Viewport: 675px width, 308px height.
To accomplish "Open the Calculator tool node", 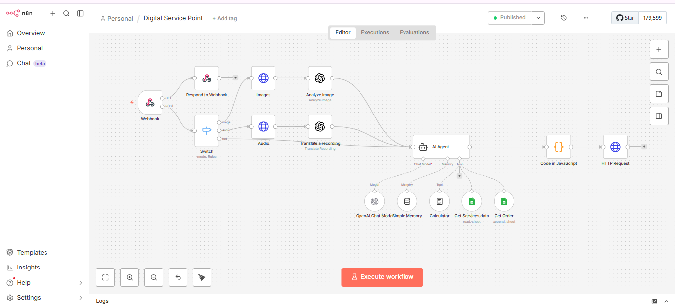I will [x=439, y=201].
